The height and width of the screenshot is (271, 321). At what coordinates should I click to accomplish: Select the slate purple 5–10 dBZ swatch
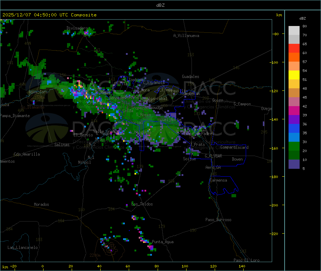click(x=294, y=164)
